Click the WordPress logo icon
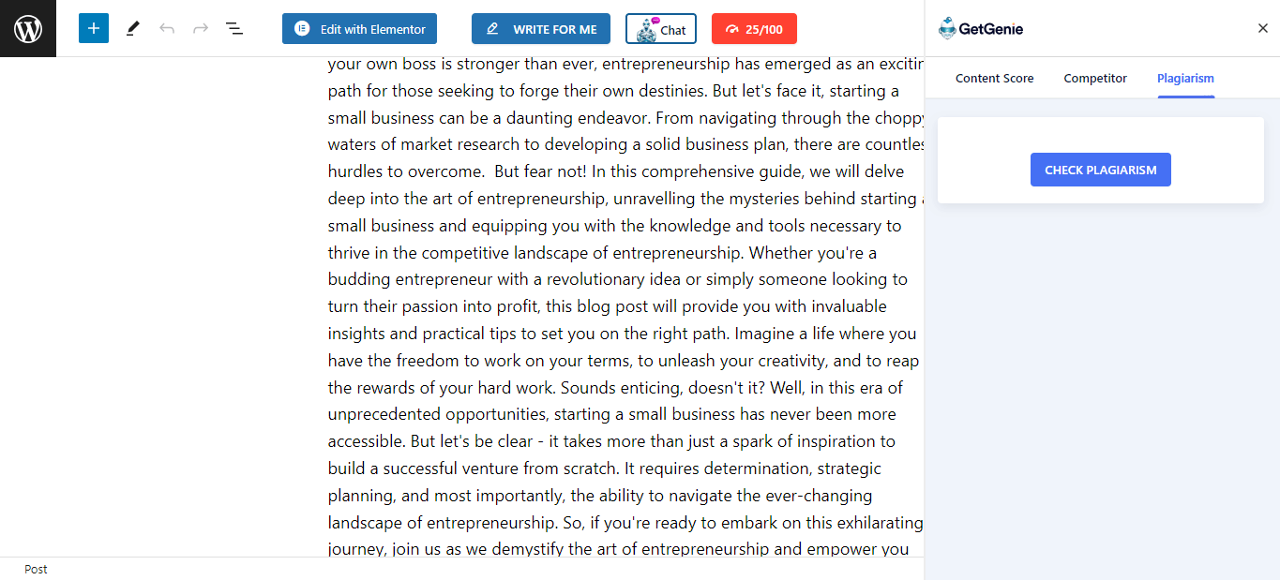This screenshot has height=580, width=1280. 28,28
